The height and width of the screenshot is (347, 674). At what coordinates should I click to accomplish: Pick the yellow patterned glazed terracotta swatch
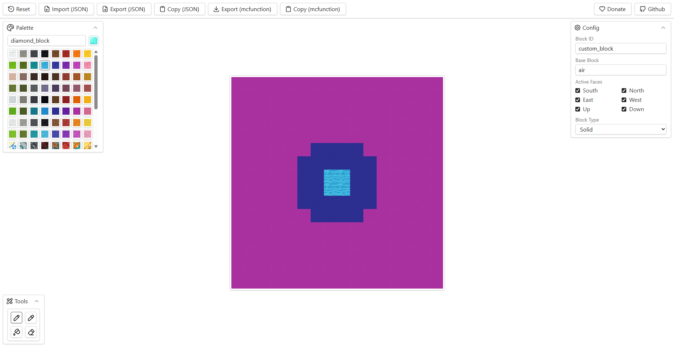point(88,145)
